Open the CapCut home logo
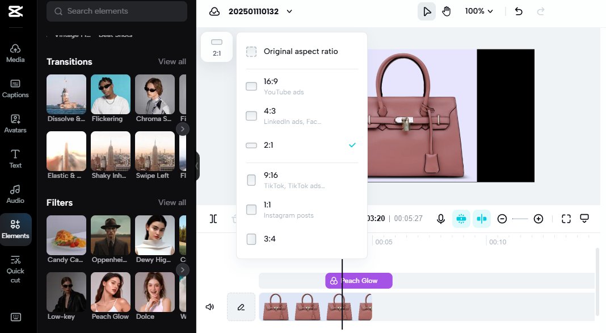The height and width of the screenshot is (333, 606). [x=15, y=11]
